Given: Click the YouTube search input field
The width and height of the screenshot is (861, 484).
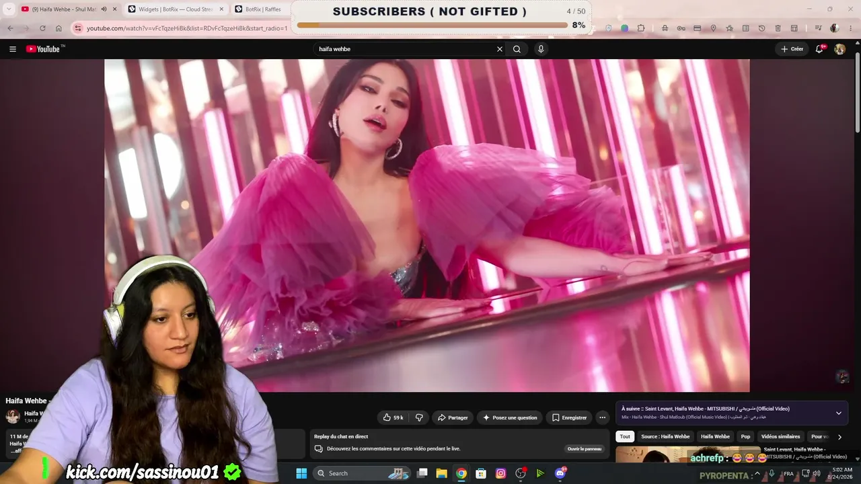Looking at the screenshot, I should coord(404,49).
